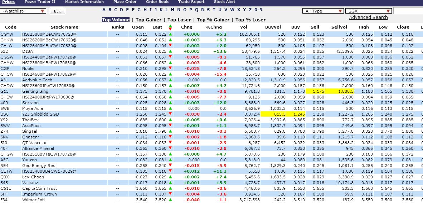Click the green arrow for Serrano

[170, 103]
